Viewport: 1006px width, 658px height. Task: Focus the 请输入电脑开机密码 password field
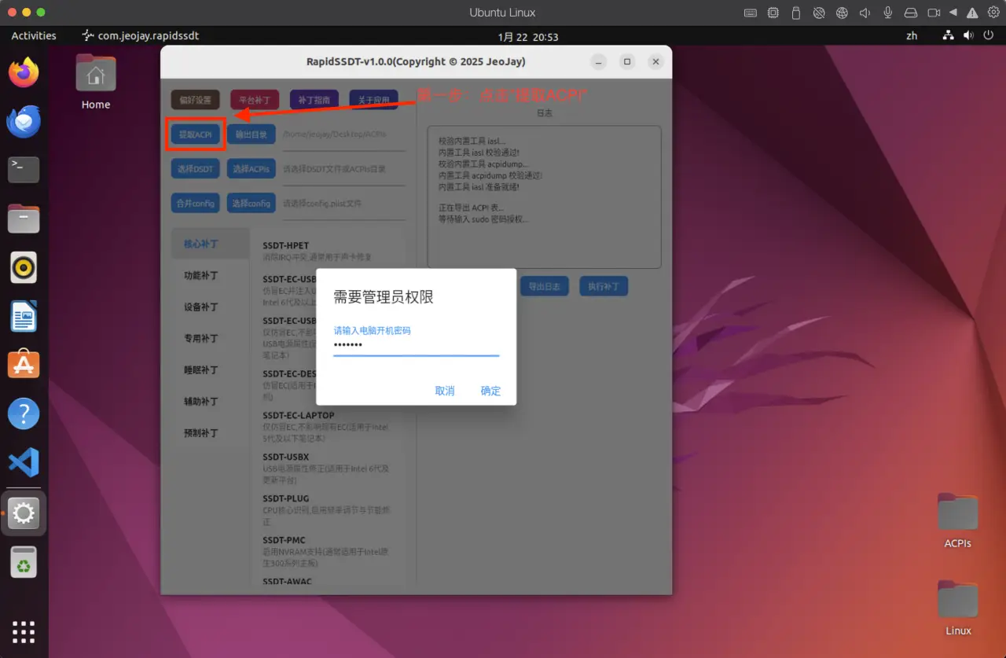tap(416, 345)
